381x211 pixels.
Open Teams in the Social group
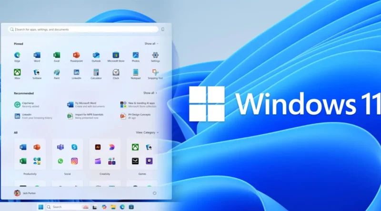60,147
